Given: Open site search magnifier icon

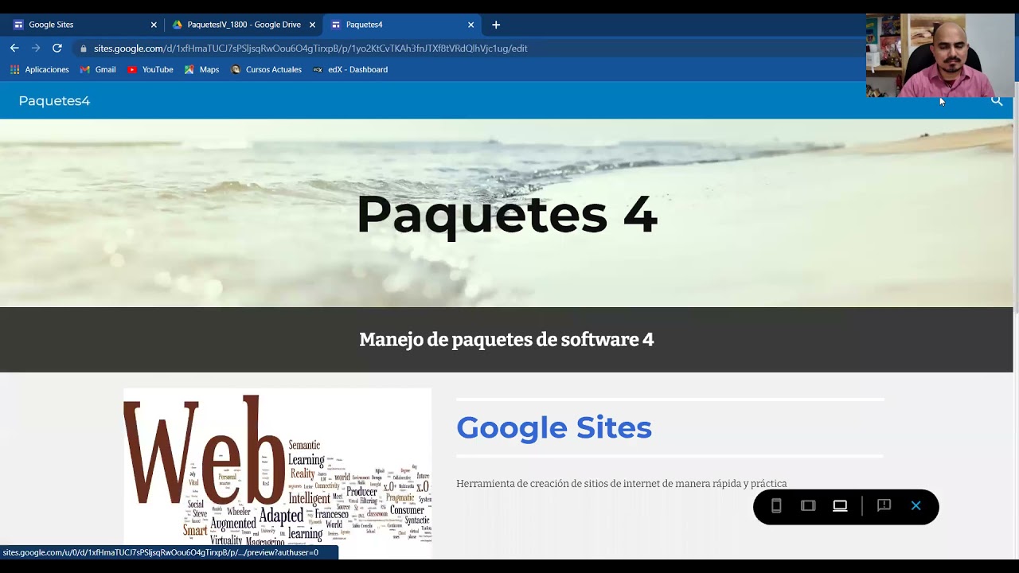Looking at the screenshot, I should (x=997, y=101).
